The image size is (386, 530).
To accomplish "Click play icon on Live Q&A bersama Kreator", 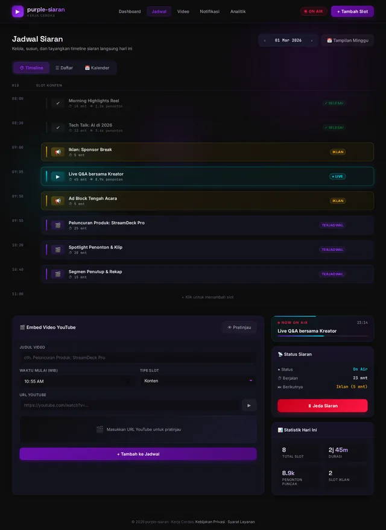I will [58, 177].
